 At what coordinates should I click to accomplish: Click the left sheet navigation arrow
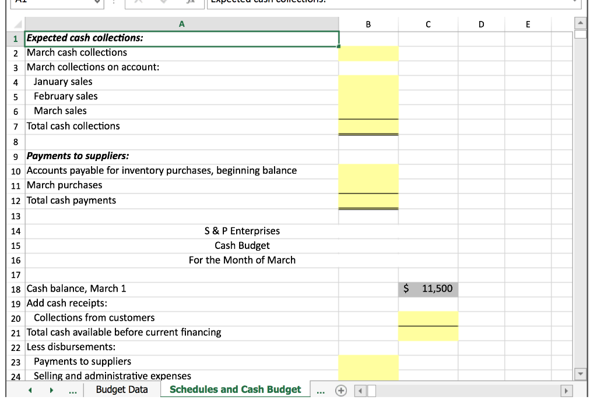click(x=30, y=390)
